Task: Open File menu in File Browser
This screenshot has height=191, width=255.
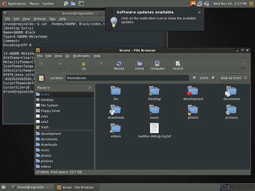Action: tap(40, 56)
